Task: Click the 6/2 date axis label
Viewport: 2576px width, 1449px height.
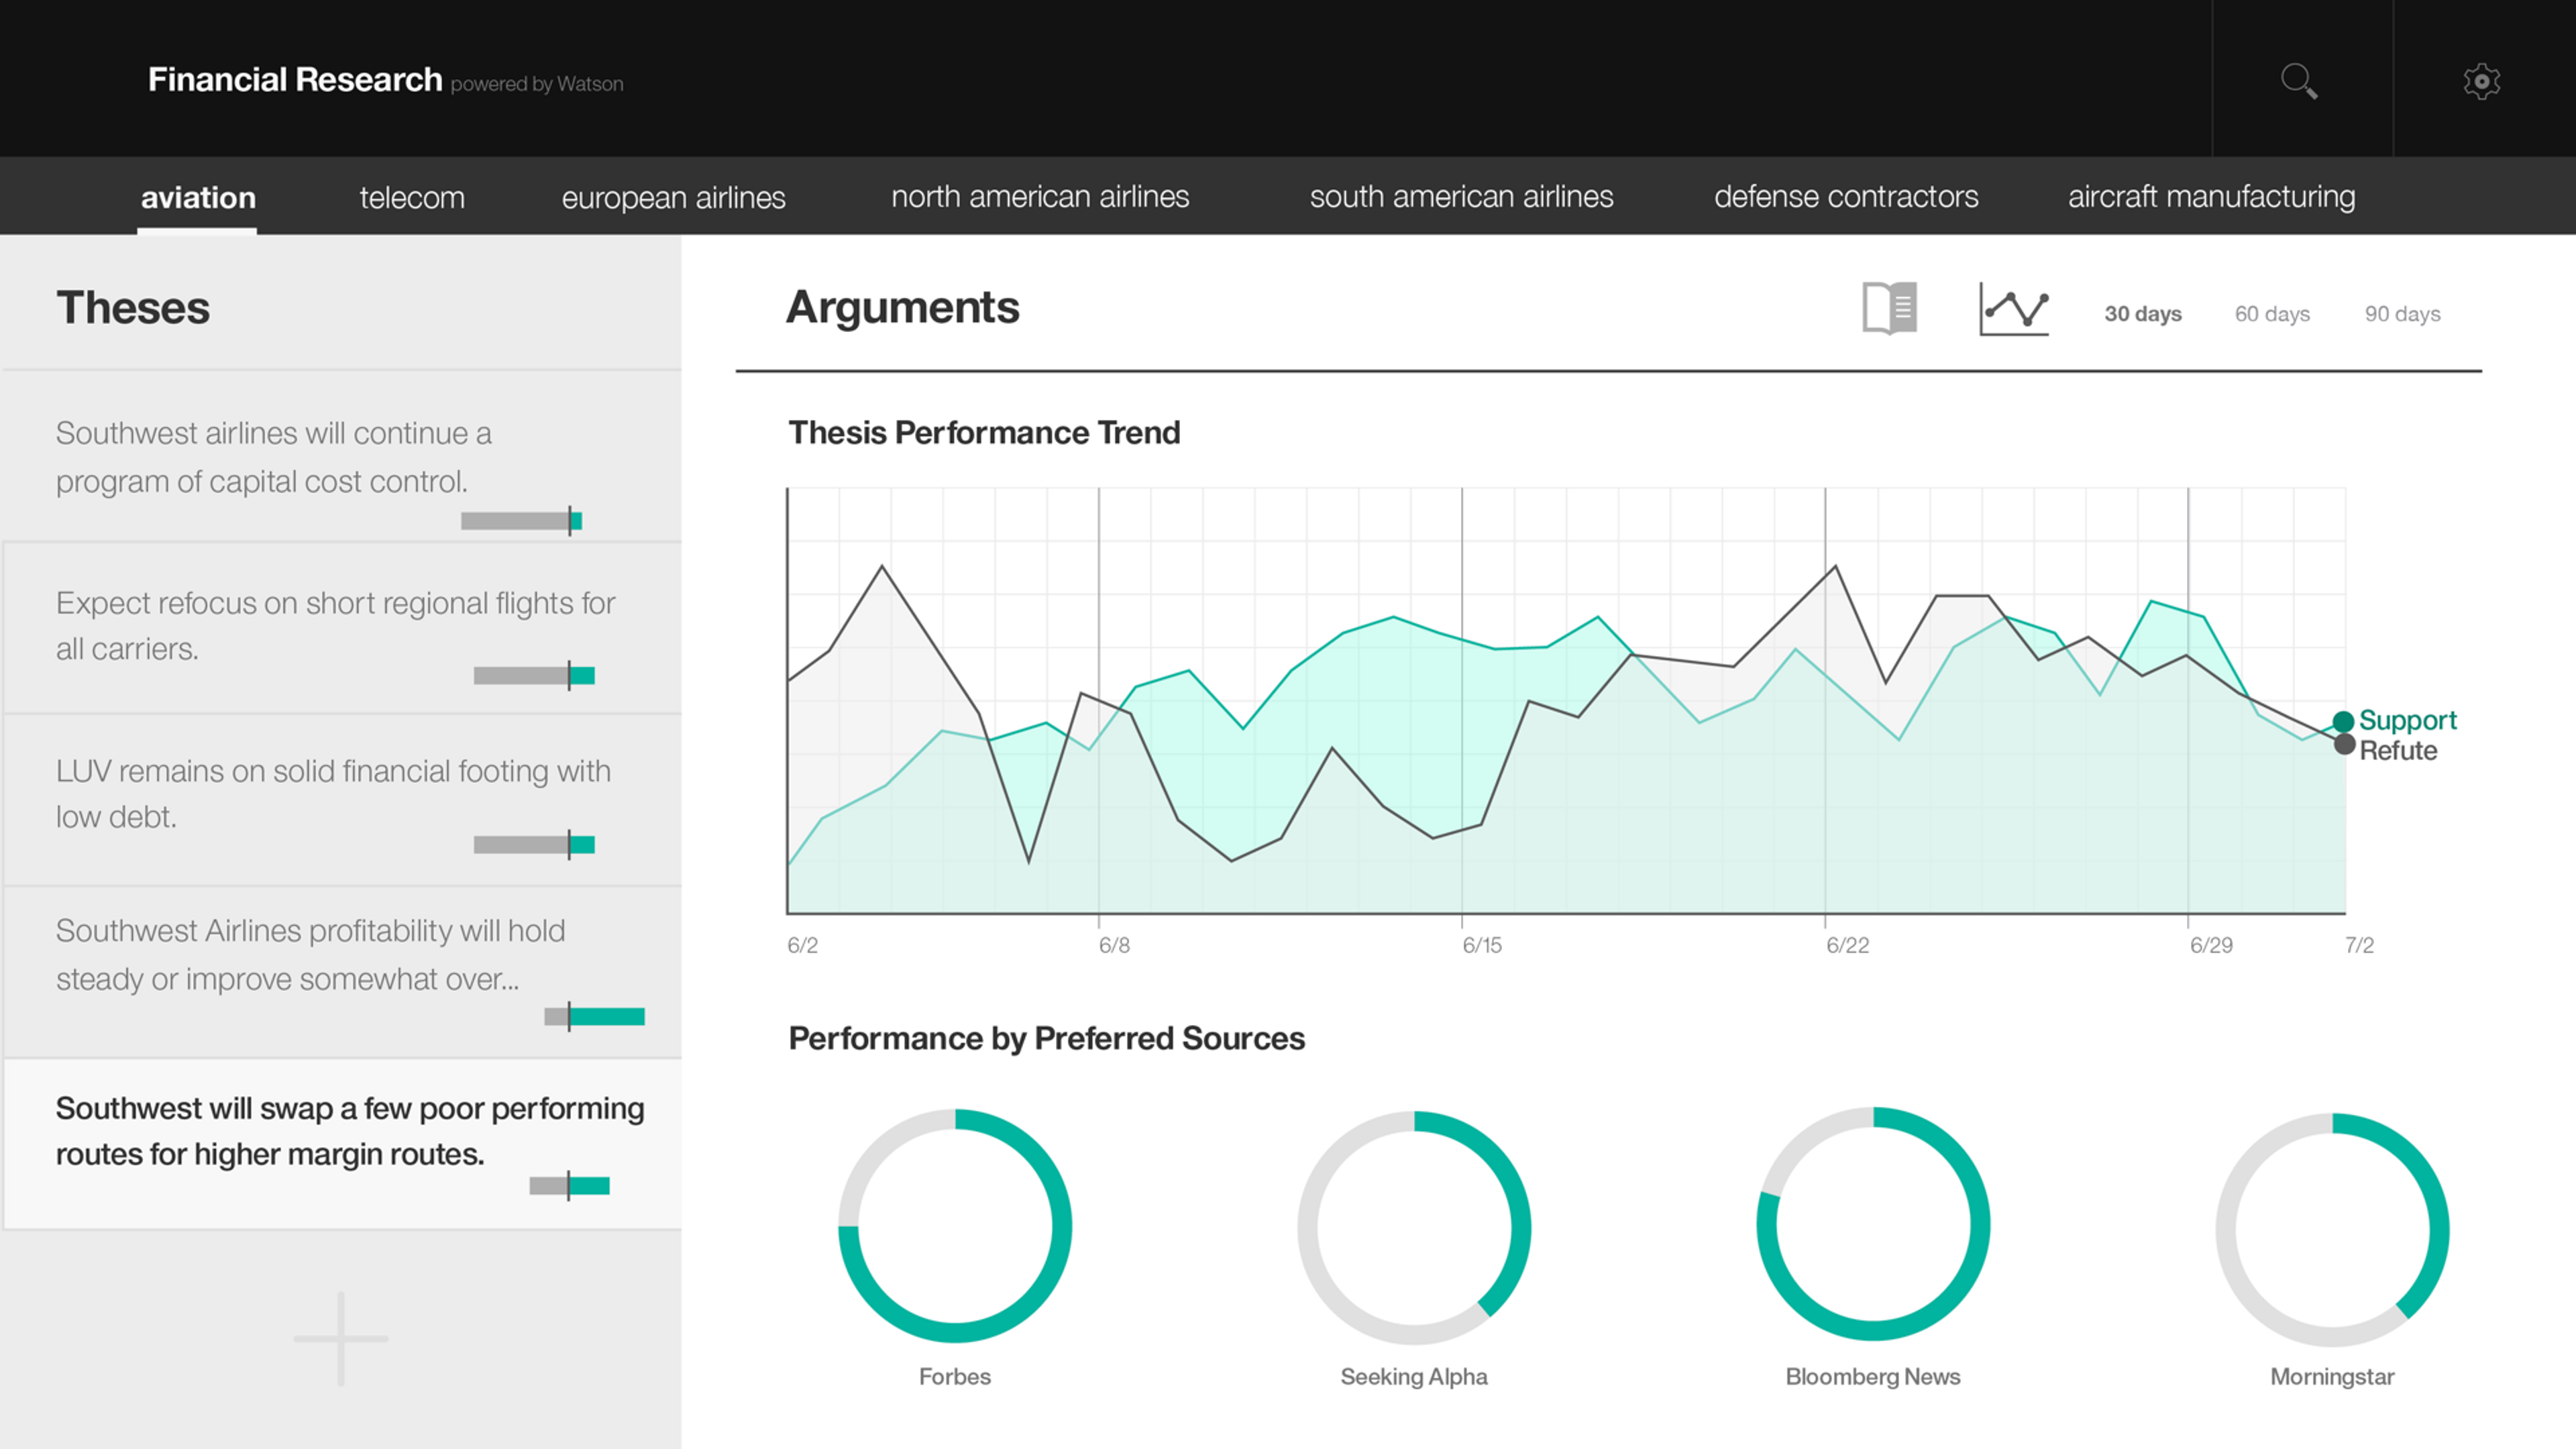Action: 802,945
